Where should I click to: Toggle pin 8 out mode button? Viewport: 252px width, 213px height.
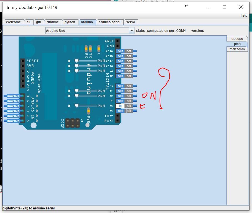pyautogui.click(x=120, y=76)
